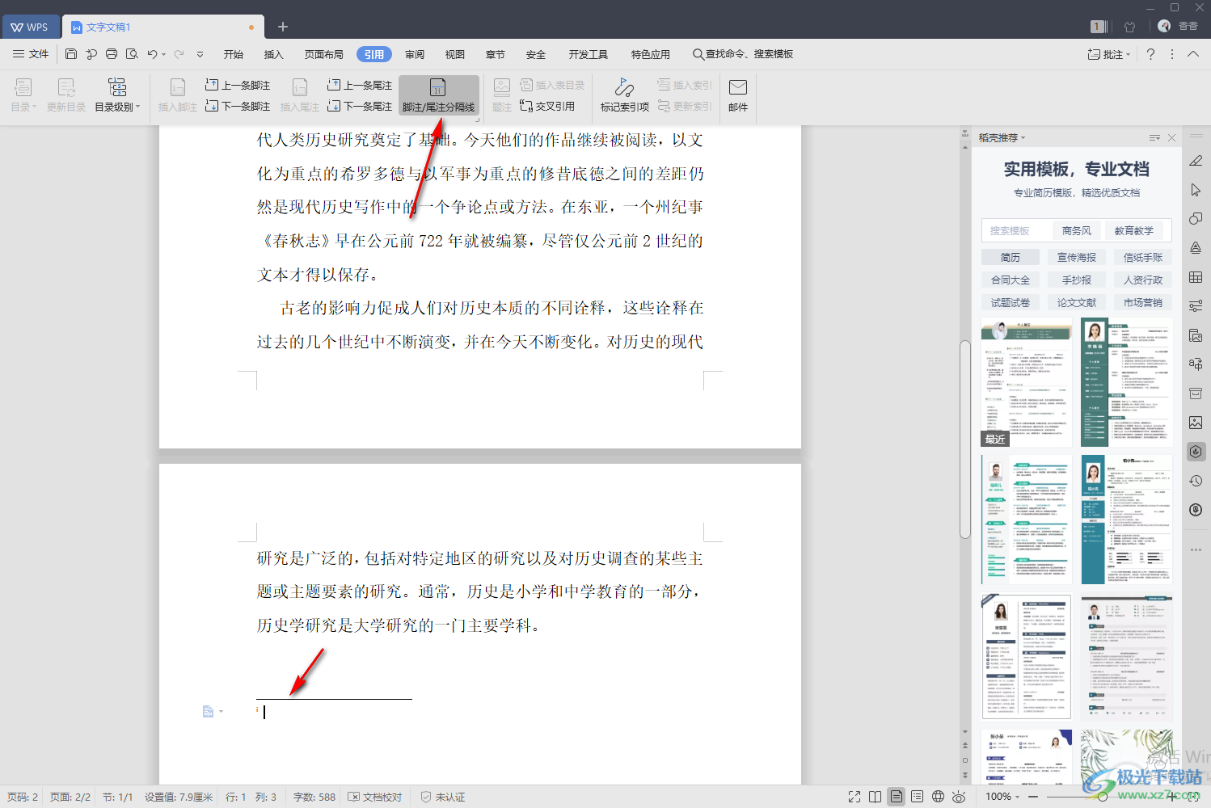Viewport: 1211px width, 808px height.
Task: Click the Save icon in quick toolbar
Action: pos(71,54)
